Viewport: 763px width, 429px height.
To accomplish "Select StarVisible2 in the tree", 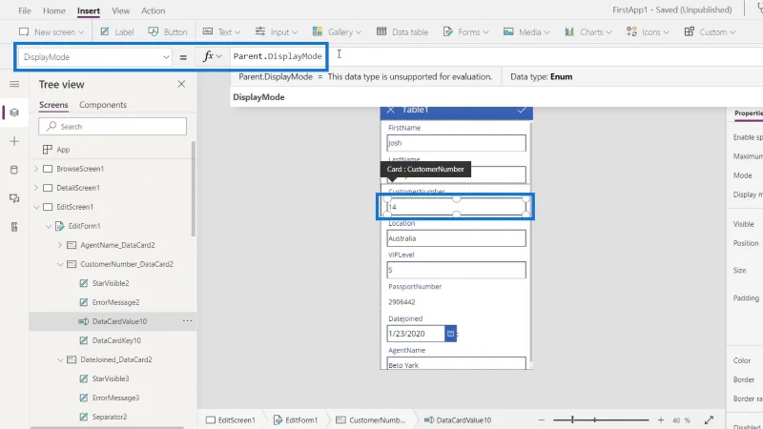I will pyautogui.click(x=111, y=283).
